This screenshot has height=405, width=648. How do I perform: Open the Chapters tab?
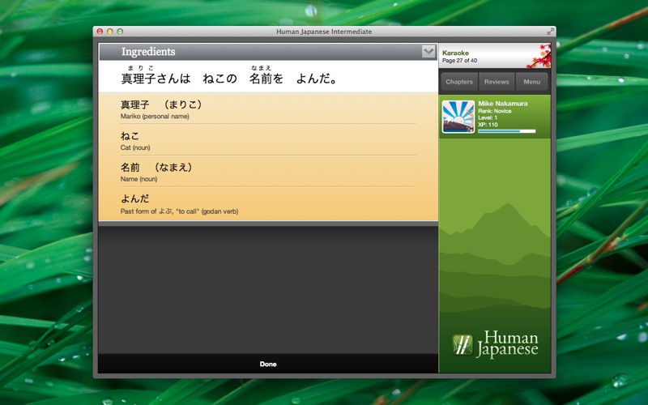pyautogui.click(x=459, y=82)
